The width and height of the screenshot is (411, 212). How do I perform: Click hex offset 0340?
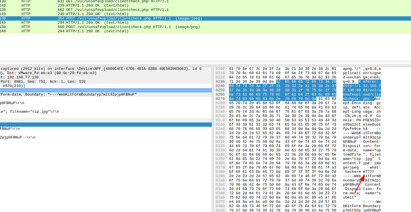click(220, 154)
